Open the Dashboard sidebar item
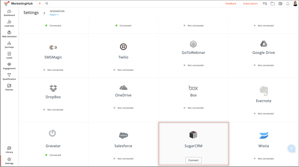This screenshot has width=299, height=167. tap(9, 13)
